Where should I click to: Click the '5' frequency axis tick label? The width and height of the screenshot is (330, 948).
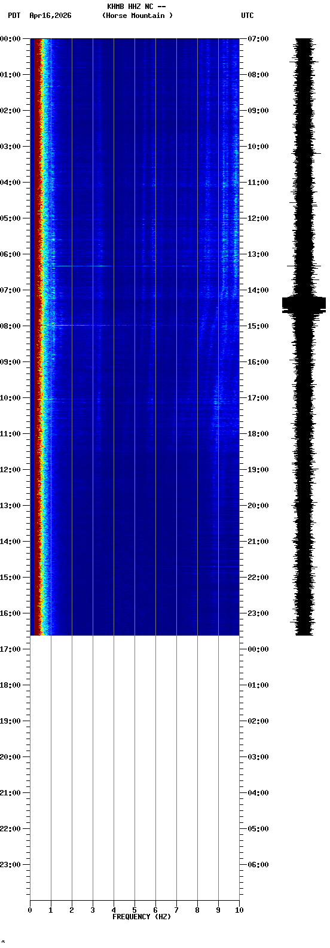coord(135,910)
